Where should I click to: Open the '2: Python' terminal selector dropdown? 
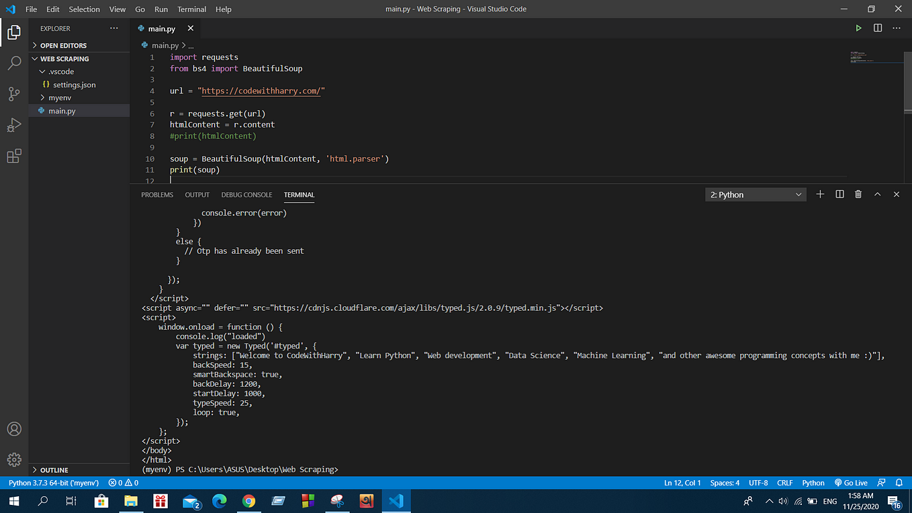(x=755, y=194)
